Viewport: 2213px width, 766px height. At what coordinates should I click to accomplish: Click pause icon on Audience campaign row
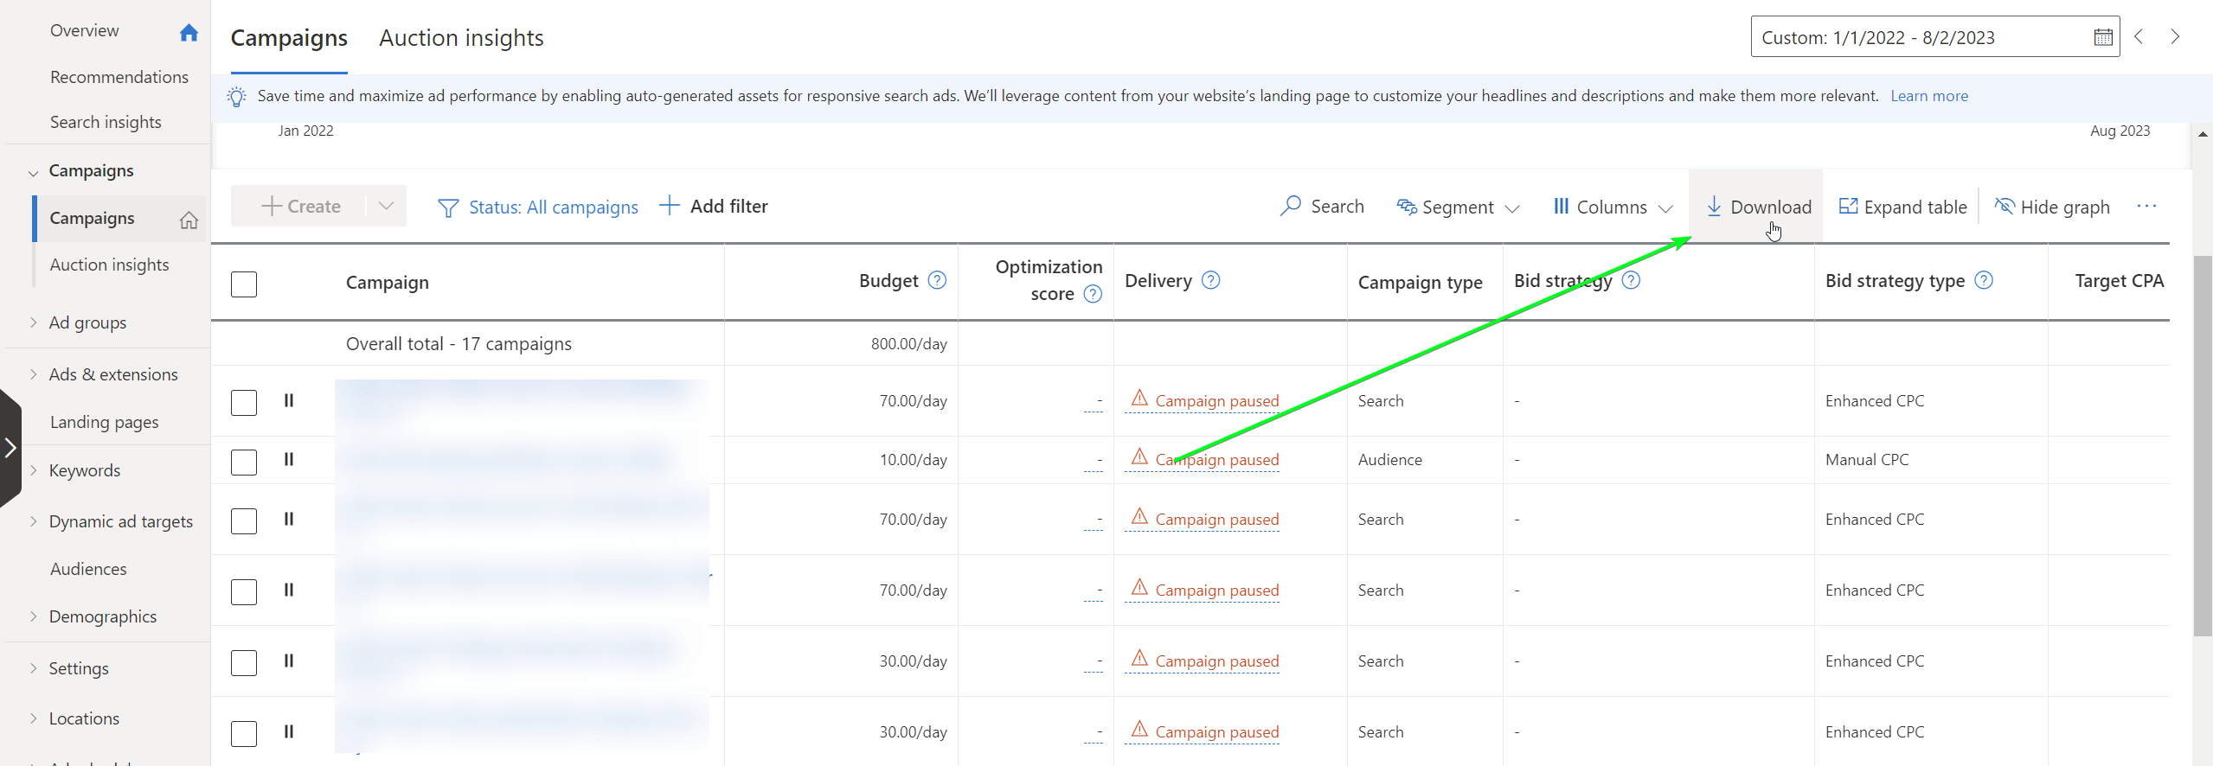click(x=289, y=459)
